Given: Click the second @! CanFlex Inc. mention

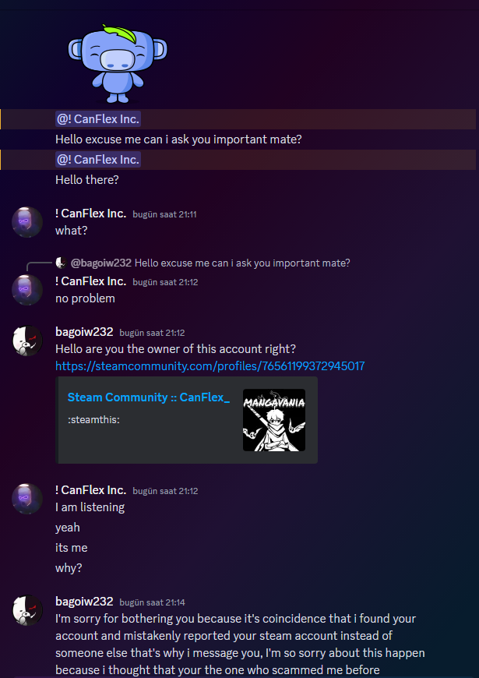Looking at the screenshot, I should 98,160.
